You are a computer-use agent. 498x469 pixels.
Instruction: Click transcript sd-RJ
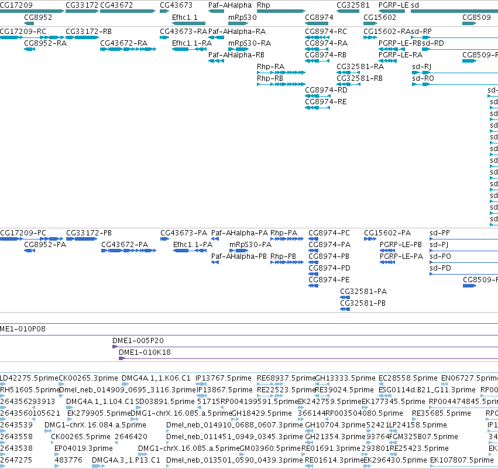coord(421,67)
